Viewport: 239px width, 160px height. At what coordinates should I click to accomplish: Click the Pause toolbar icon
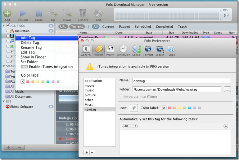pyautogui.click(x=39, y=13)
